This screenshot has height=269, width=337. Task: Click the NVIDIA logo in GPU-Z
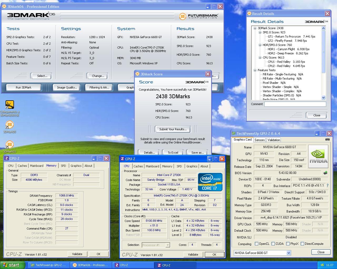coord(318,156)
